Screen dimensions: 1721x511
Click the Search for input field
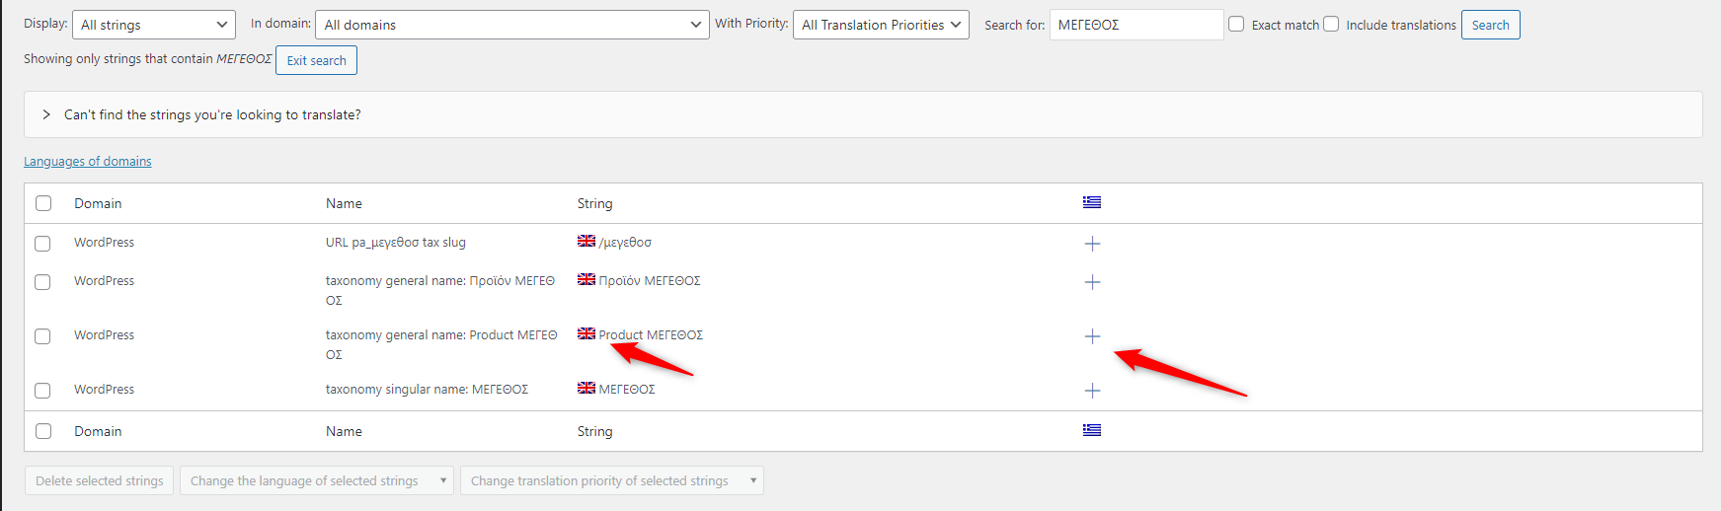point(1136,25)
